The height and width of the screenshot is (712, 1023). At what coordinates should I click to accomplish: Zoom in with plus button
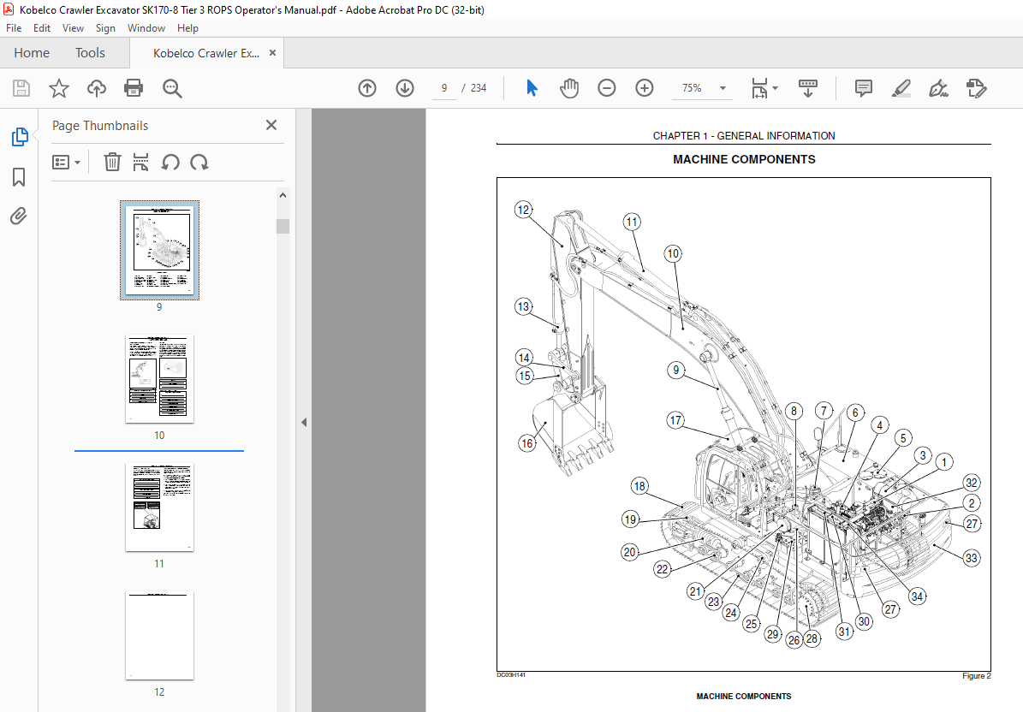(645, 88)
